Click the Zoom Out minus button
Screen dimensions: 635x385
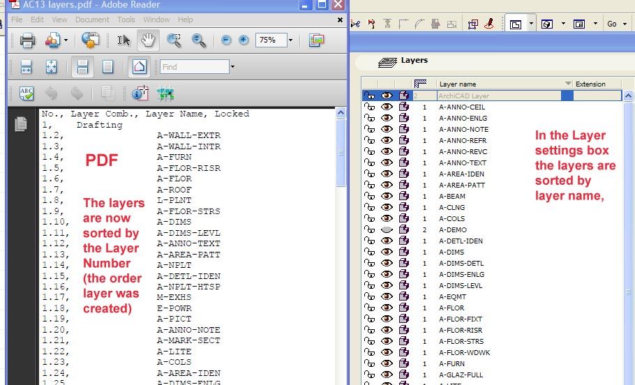coord(226,40)
